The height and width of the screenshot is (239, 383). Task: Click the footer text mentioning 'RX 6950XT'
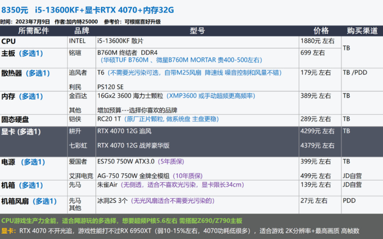point(189,231)
